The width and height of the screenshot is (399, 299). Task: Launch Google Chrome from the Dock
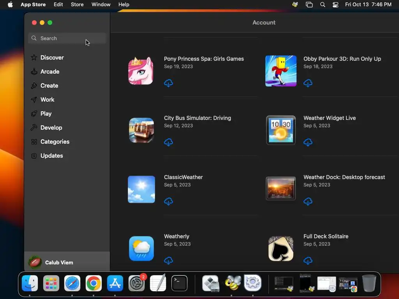(x=94, y=283)
